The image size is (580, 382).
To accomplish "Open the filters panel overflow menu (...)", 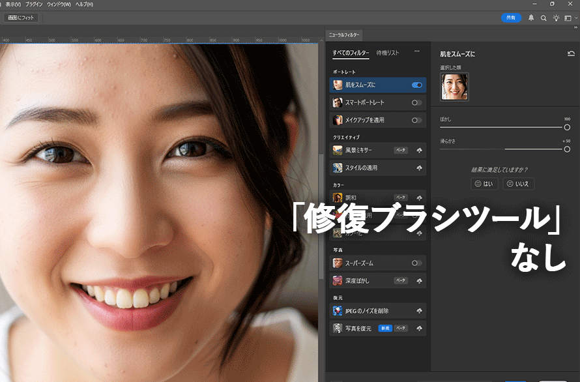I will click(416, 51).
